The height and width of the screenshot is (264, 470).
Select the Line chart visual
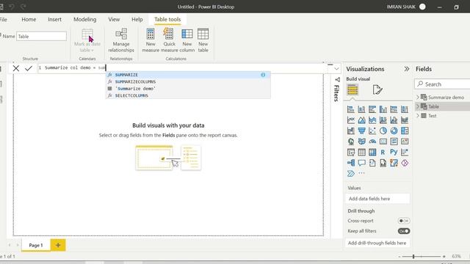pos(351,120)
